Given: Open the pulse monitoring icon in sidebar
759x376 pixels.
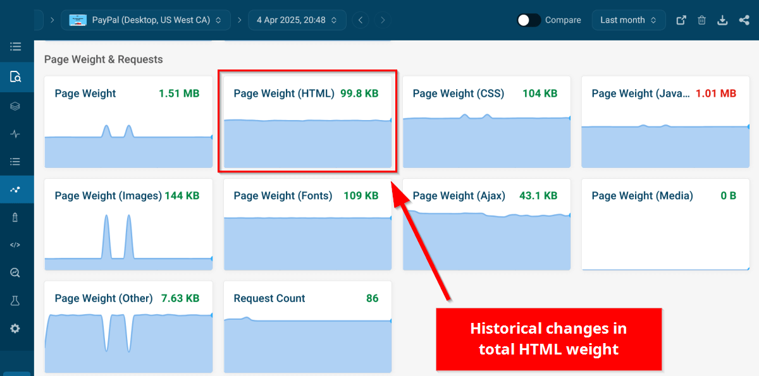Looking at the screenshot, I should pyautogui.click(x=16, y=134).
